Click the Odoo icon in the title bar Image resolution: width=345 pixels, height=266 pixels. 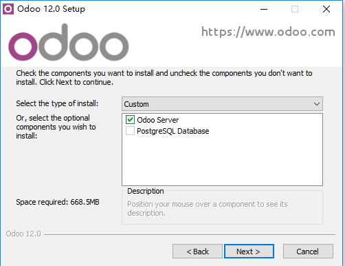tap(8, 9)
